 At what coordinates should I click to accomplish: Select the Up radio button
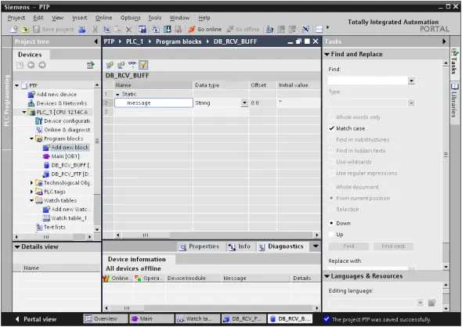(x=331, y=234)
